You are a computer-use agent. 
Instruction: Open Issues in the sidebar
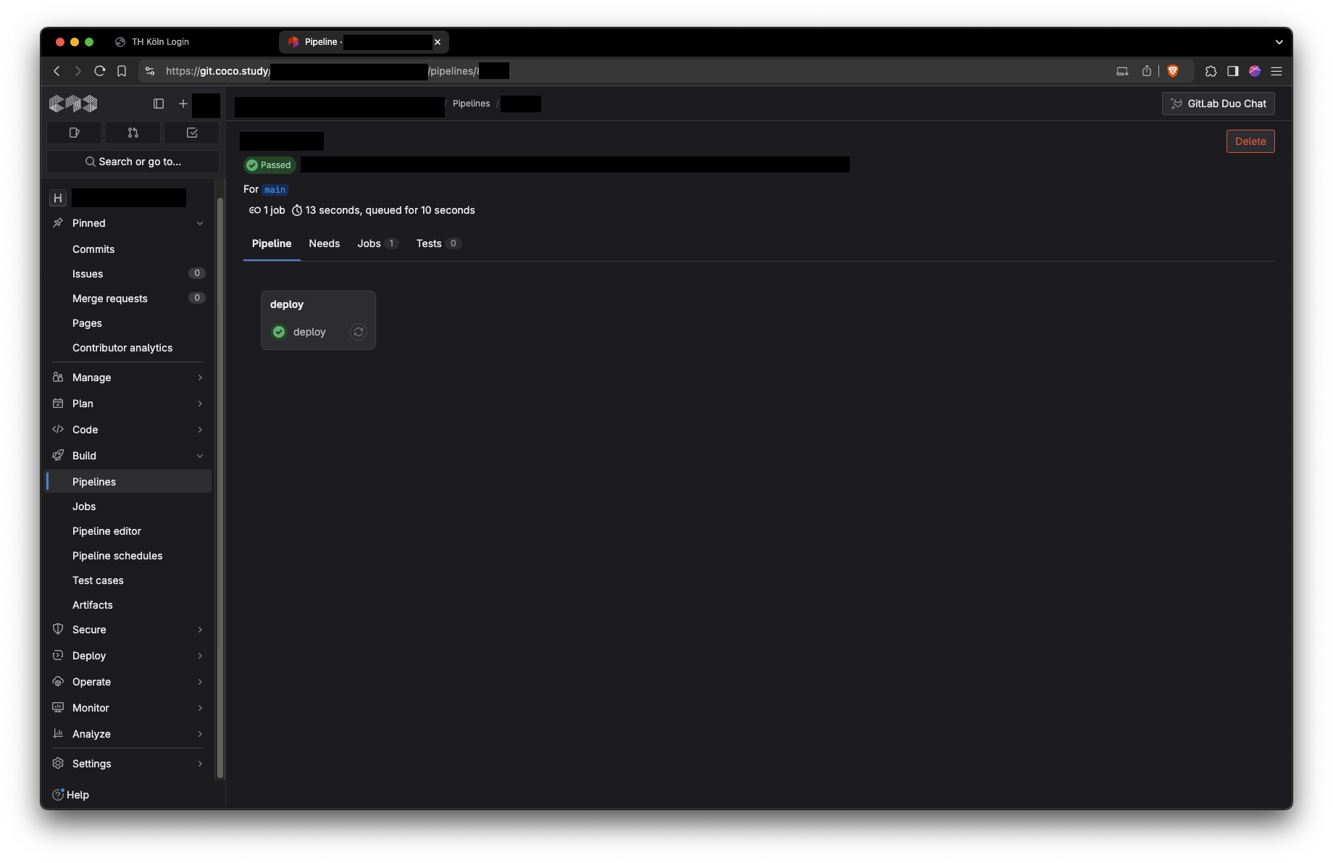[x=128, y=274]
